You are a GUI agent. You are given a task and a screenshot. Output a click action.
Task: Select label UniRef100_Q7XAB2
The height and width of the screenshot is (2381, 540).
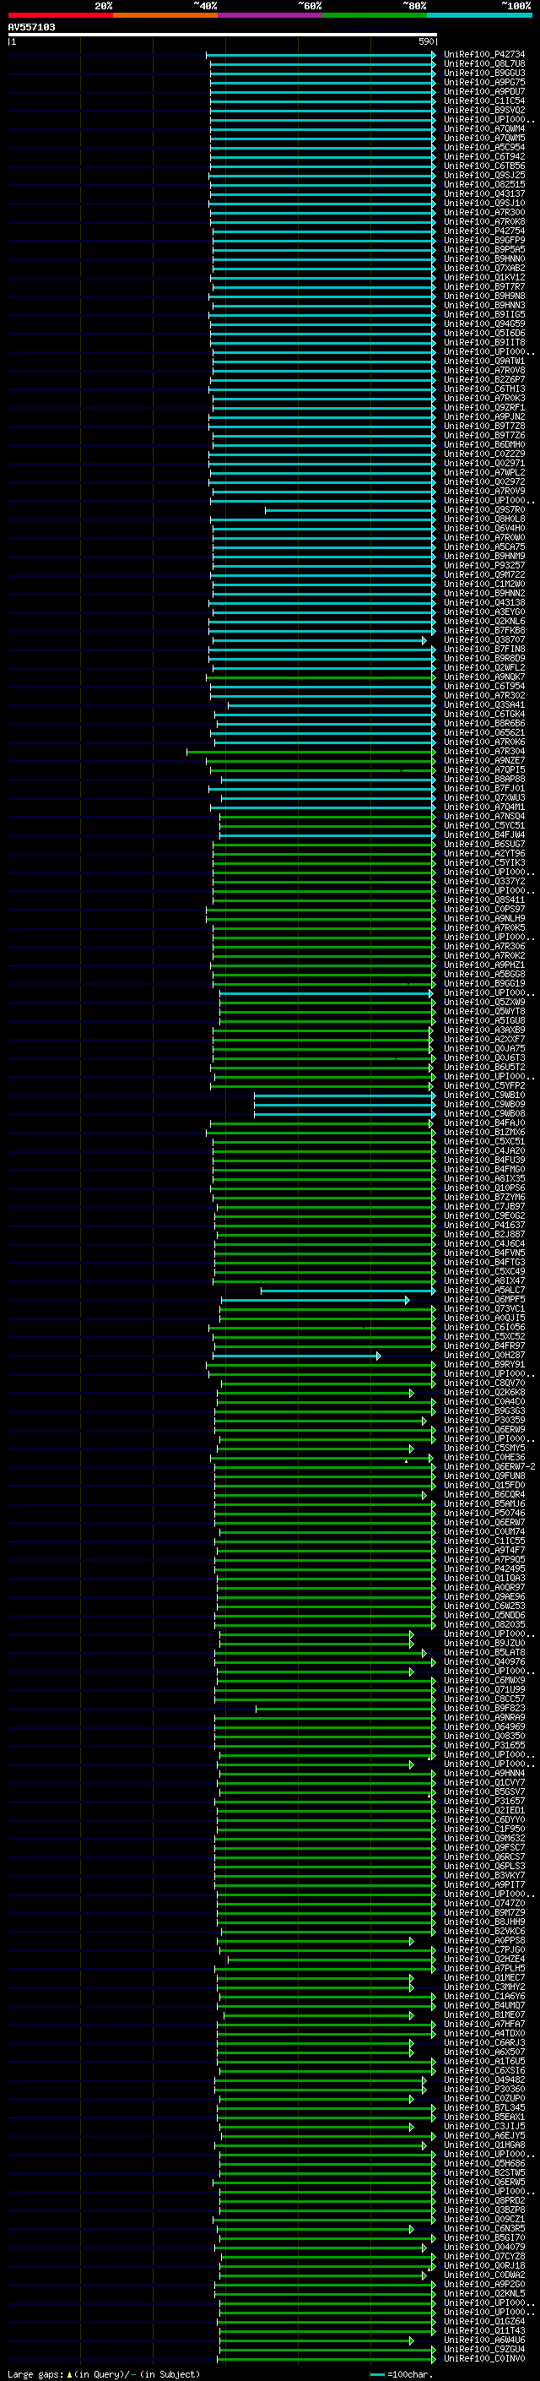coord(483,268)
